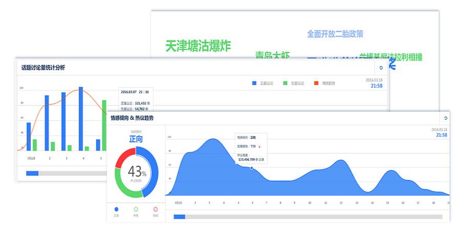
Task: Click the blue scrollbar thumb under the area chart
Action: [x=179, y=217]
